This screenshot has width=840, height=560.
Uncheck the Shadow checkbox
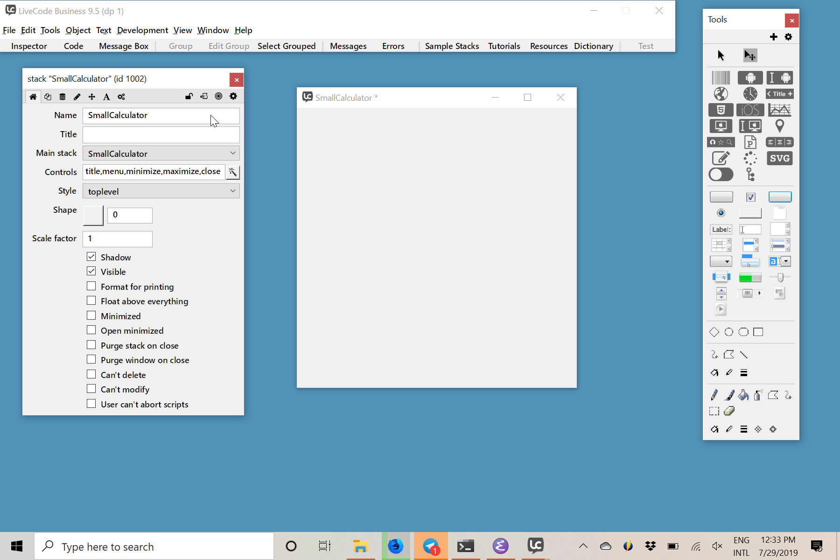pyautogui.click(x=91, y=257)
